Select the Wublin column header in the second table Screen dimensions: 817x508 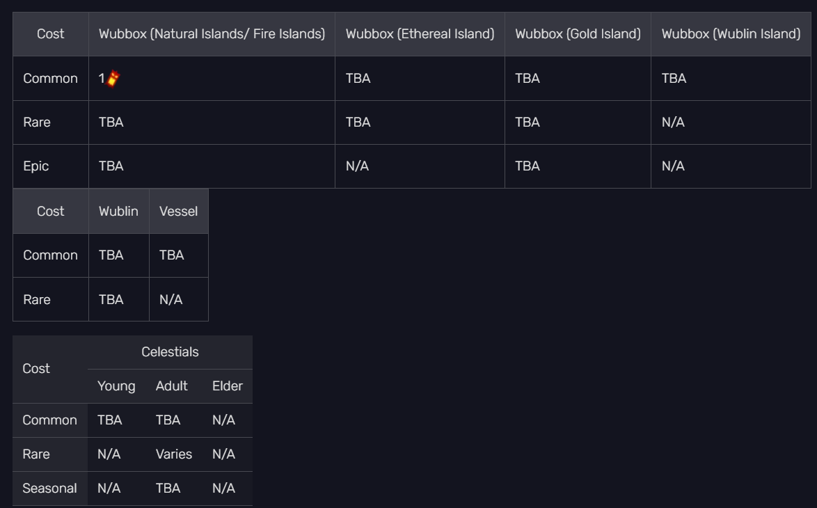pyautogui.click(x=118, y=211)
